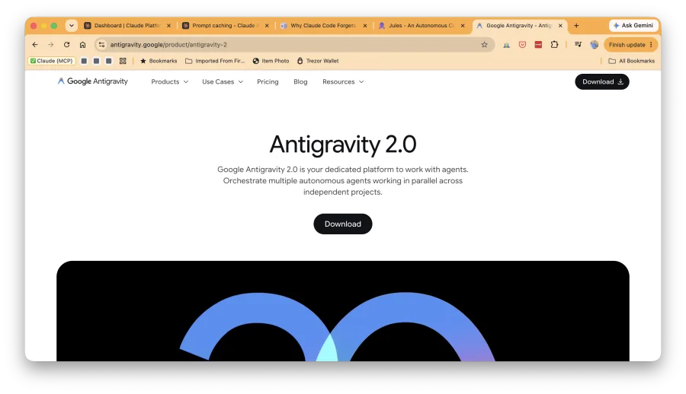The image size is (686, 394).
Task: Bookmark this page with the star icon
Action: tap(484, 45)
